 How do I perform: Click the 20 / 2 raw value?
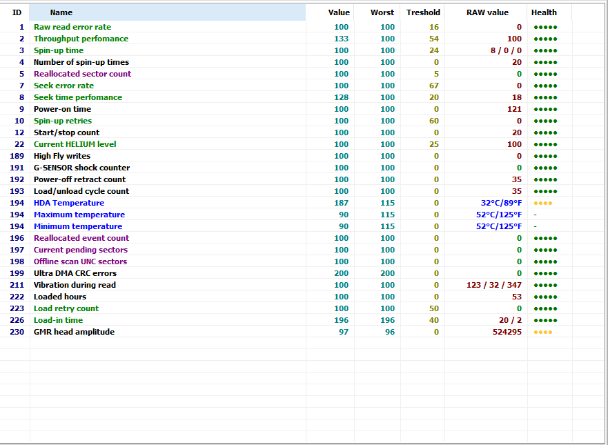pos(510,320)
